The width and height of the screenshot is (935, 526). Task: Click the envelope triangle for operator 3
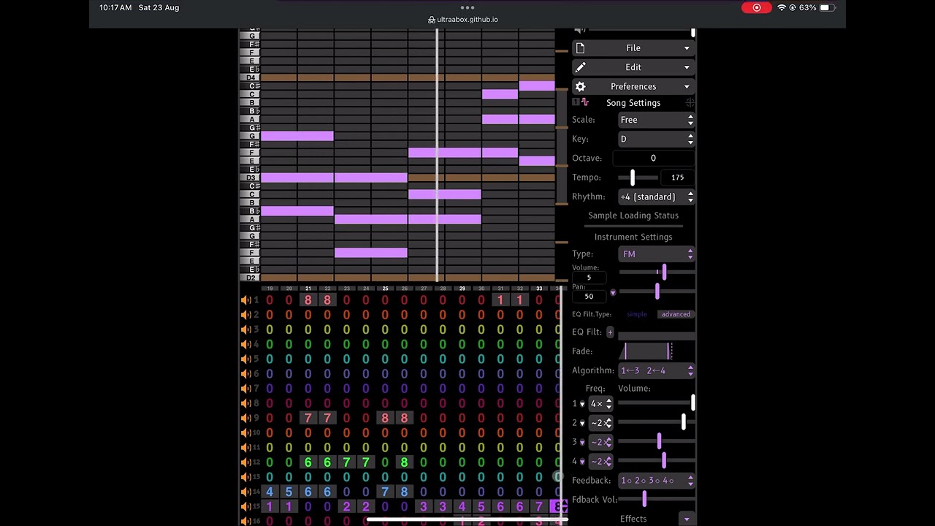[x=582, y=442]
